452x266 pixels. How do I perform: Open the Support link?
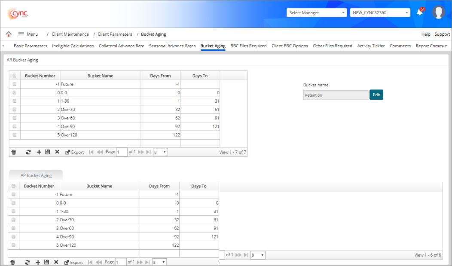click(x=442, y=34)
